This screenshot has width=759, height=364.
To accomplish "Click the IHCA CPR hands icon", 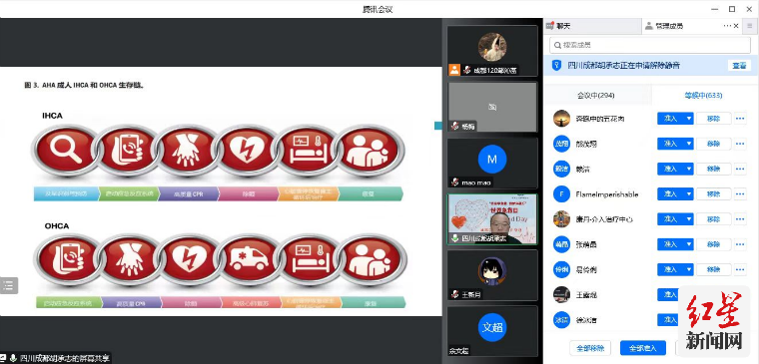I will click(x=187, y=151).
